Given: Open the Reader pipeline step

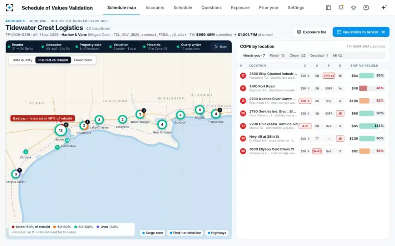Looking at the screenshot, I should (21, 47).
